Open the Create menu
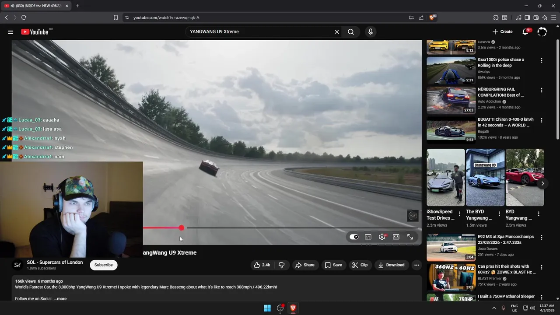 pyautogui.click(x=502, y=31)
